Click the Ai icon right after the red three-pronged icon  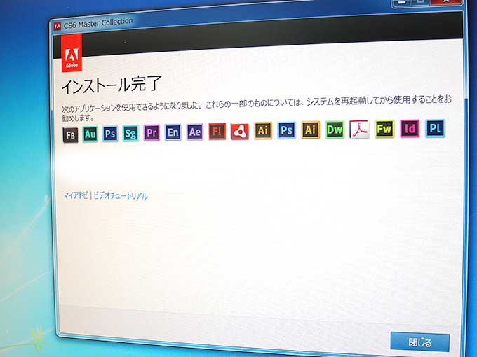tap(263, 130)
